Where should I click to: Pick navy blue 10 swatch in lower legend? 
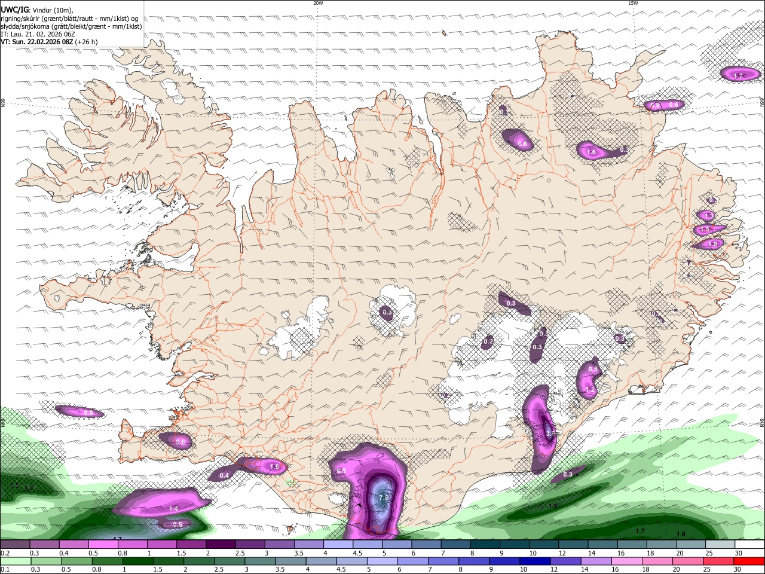pos(534,561)
